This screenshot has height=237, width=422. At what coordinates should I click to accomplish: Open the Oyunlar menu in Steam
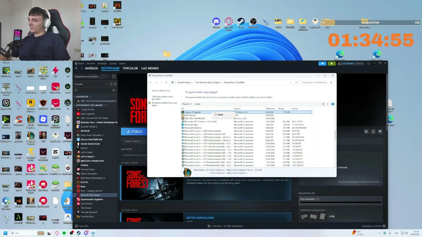click(113, 64)
